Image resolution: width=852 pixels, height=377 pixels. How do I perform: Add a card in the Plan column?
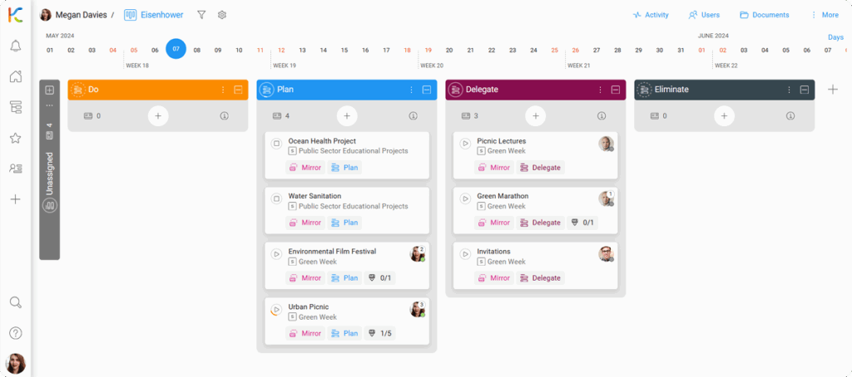347,116
